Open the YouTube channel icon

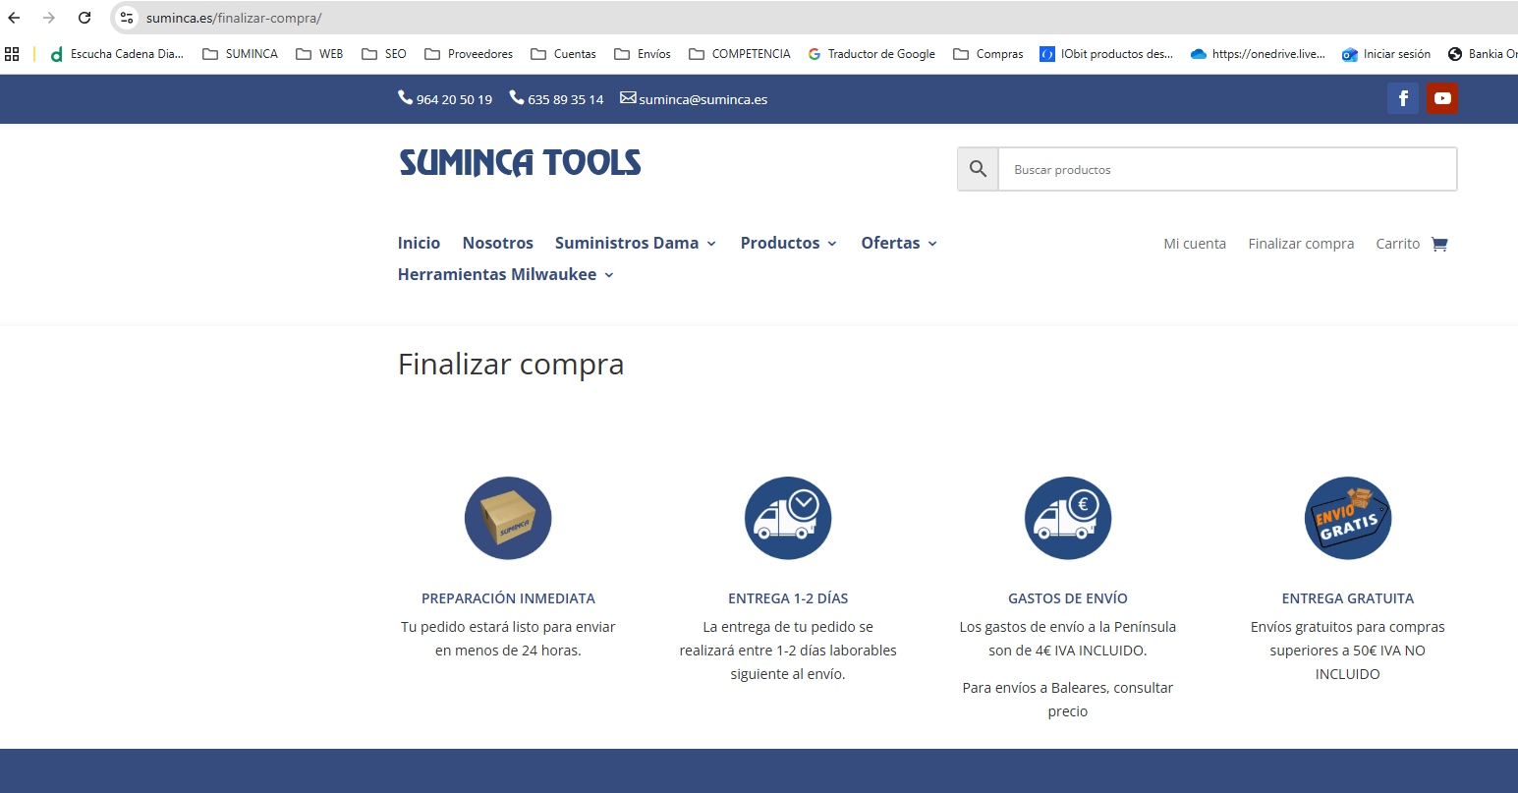pos(1441,98)
